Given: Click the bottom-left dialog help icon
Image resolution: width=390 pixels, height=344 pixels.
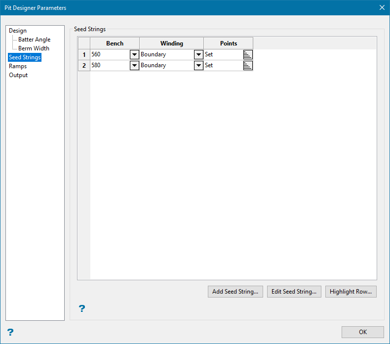Looking at the screenshot, I should click(x=10, y=332).
